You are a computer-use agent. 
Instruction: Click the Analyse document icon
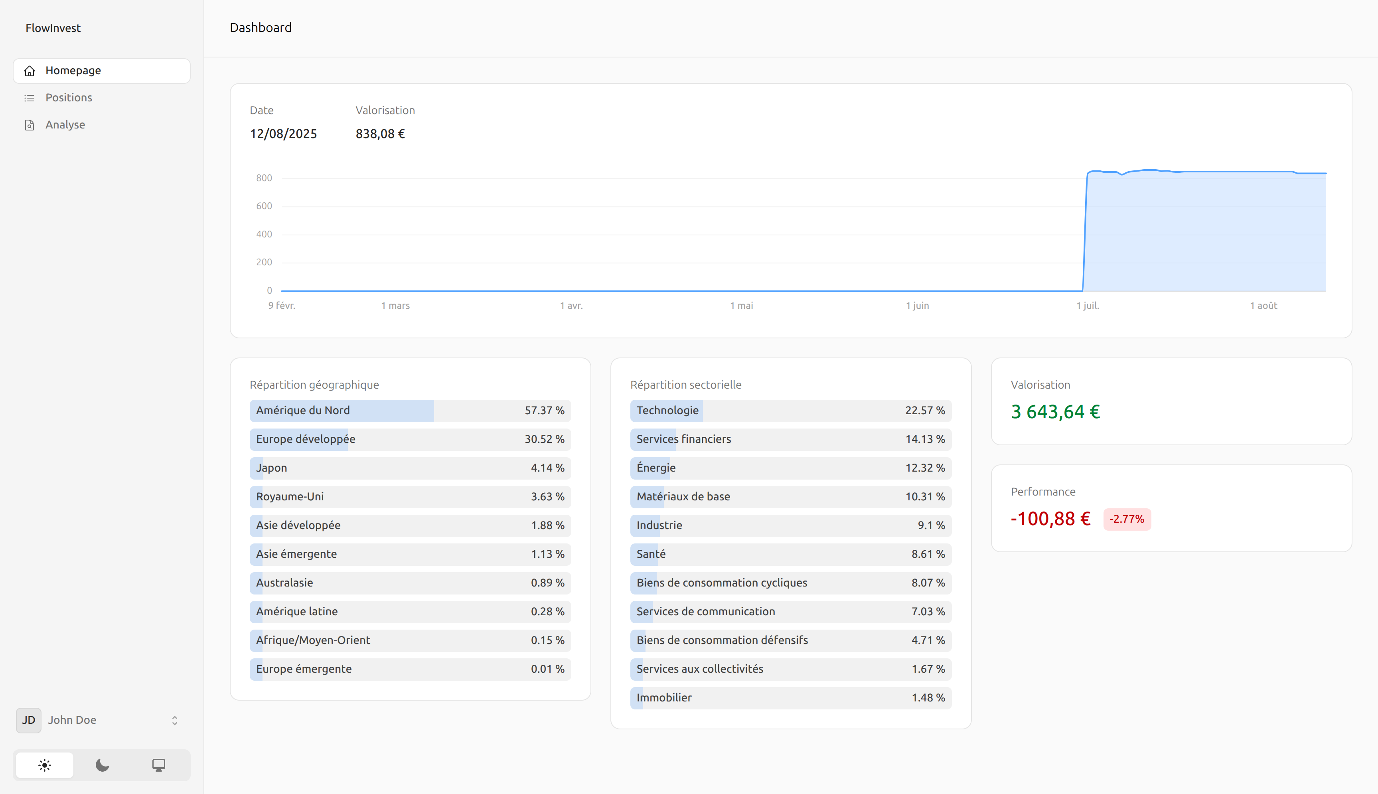(30, 125)
